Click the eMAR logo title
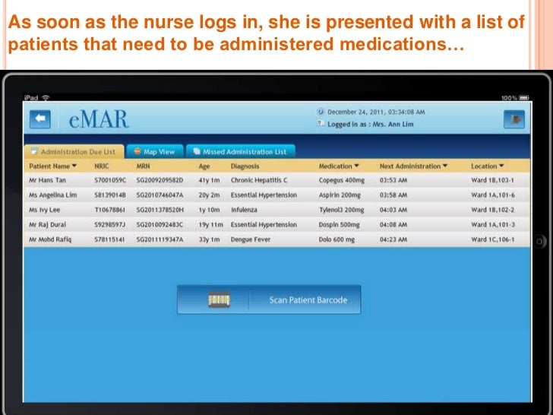This screenshot has height=415, width=553. [99, 119]
